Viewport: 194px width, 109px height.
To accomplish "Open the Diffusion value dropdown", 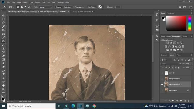I will click(x=119, y=7).
